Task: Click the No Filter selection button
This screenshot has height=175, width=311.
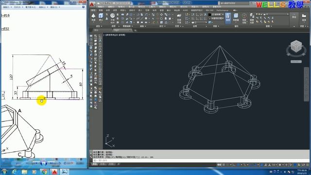Action: 236,17
